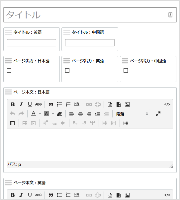Align text left in Japanese body editor

point(72,114)
